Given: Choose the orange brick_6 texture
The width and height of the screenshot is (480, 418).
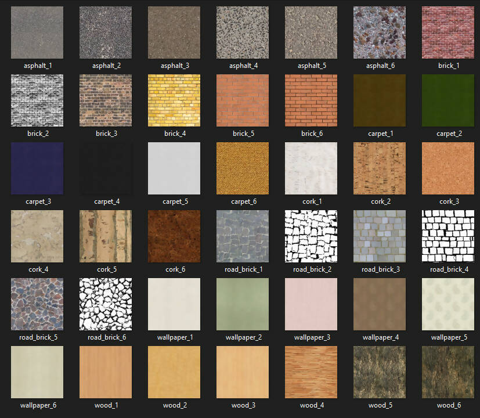Looking at the screenshot, I should 311,100.
